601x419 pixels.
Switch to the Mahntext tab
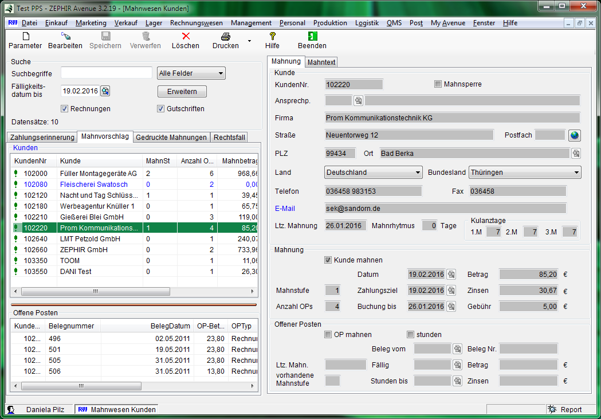click(321, 62)
